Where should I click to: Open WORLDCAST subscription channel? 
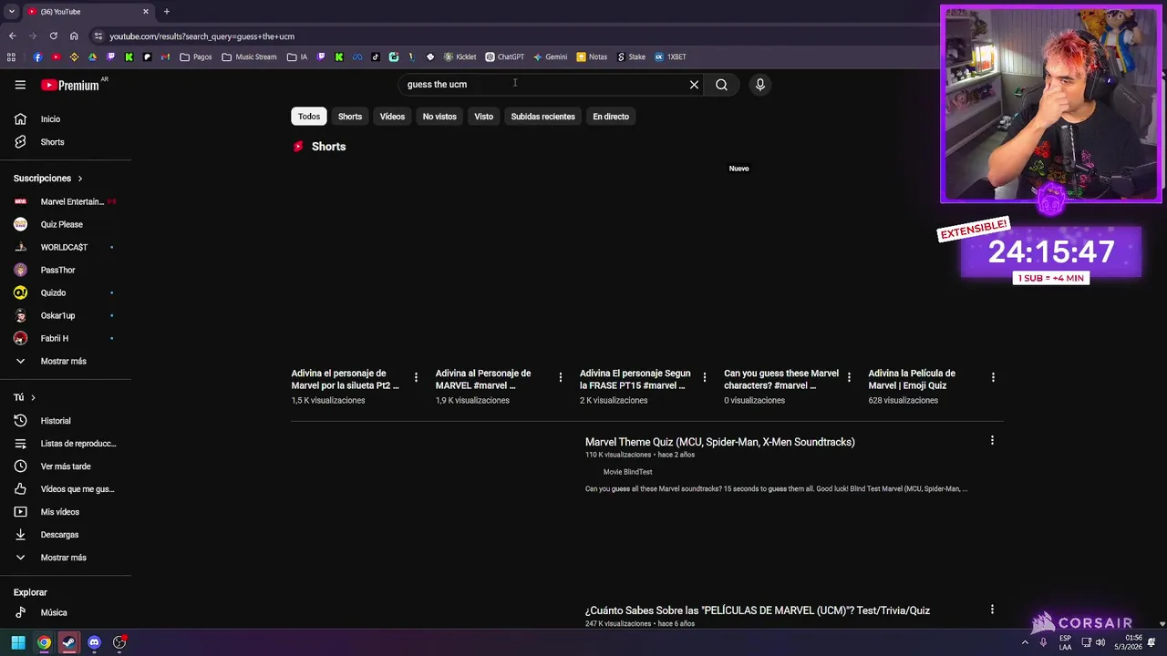66,247
